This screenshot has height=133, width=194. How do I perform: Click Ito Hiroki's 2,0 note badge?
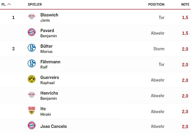185,112
